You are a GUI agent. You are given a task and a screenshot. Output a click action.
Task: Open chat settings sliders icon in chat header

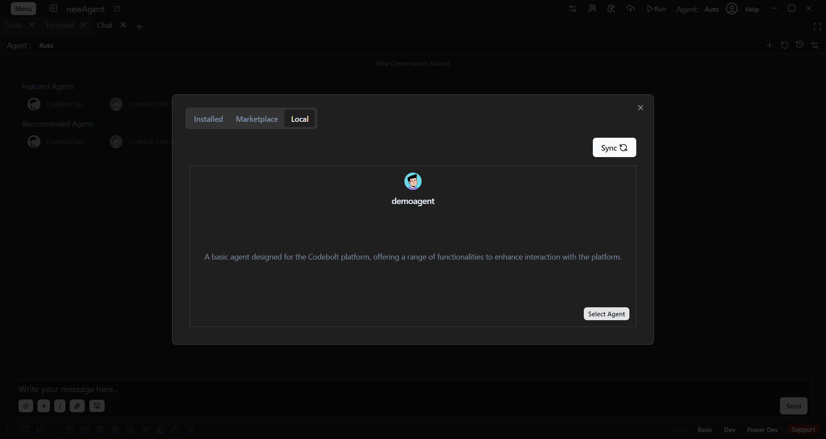tap(815, 45)
